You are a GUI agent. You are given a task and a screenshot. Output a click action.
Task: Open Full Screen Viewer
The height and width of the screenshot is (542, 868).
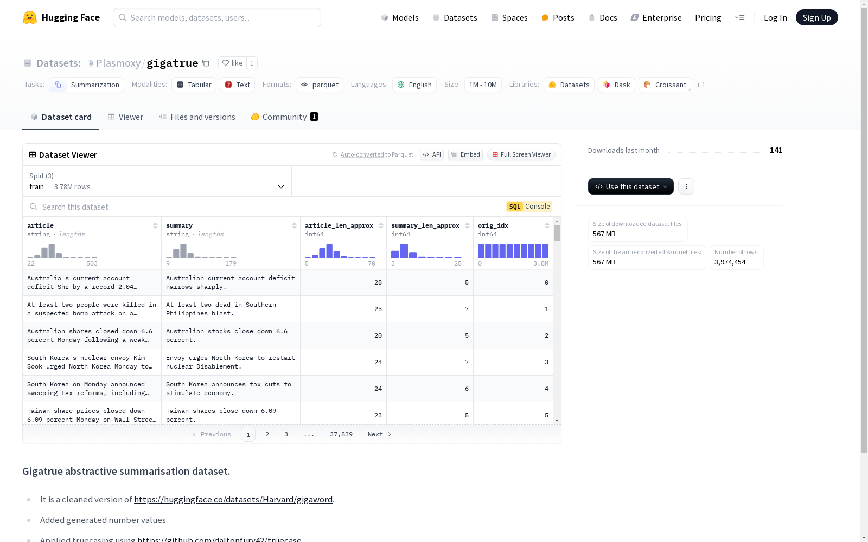click(521, 154)
